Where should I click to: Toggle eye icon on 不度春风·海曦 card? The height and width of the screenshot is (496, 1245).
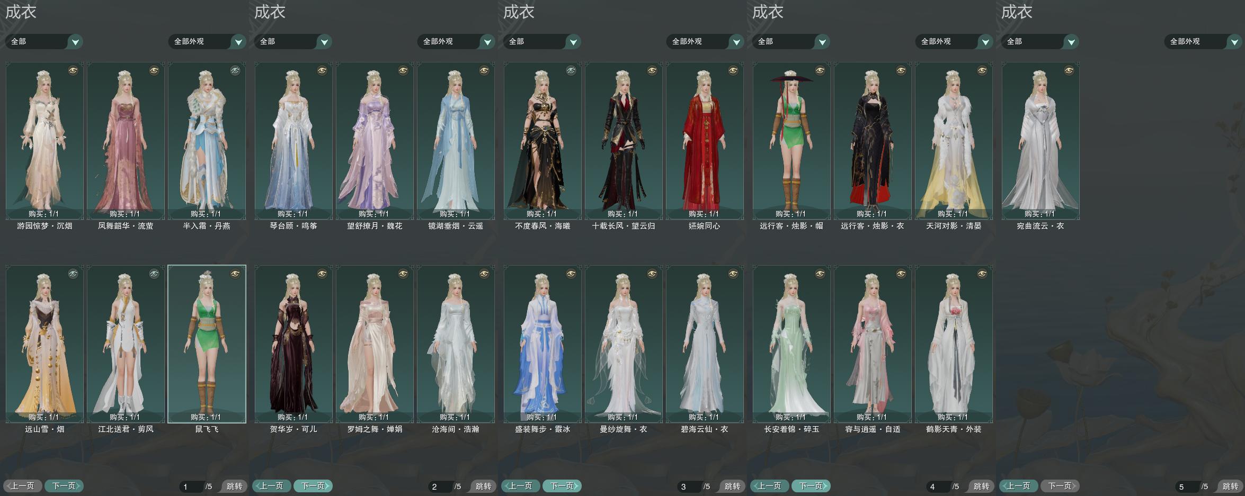tap(571, 70)
